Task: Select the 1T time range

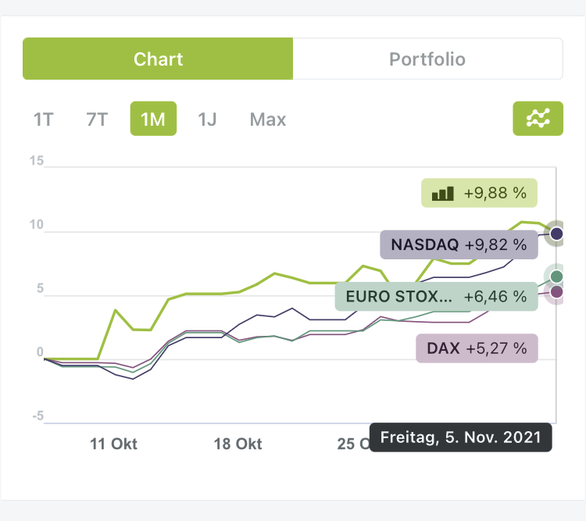Action: (x=44, y=120)
